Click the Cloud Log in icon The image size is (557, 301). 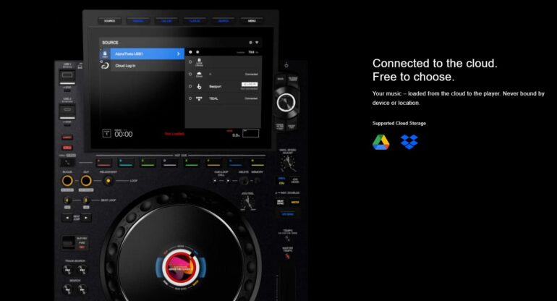coord(104,65)
